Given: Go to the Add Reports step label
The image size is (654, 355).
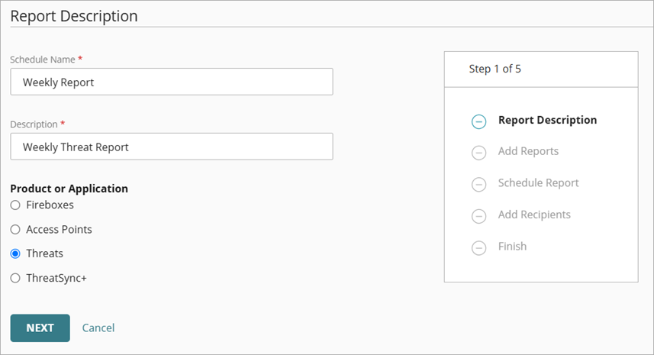Looking at the screenshot, I should [528, 151].
